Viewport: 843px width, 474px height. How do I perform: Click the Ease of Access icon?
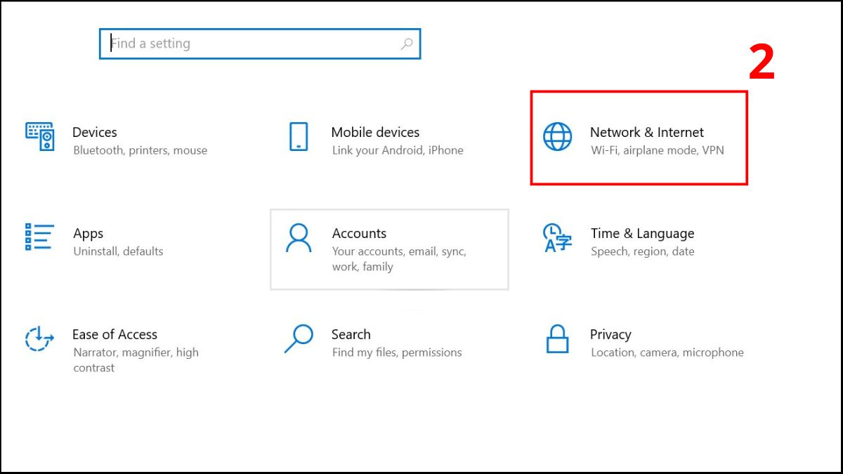click(x=40, y=338)
